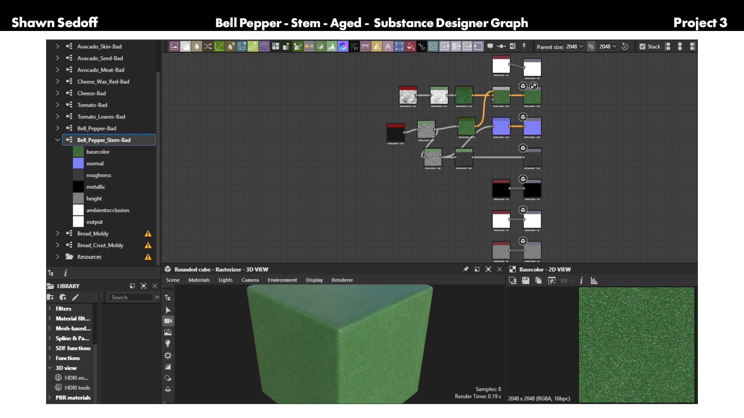Click the green basecolor output swatch
The height and width of the screenshot is (418, 744).
coord(78,152)
